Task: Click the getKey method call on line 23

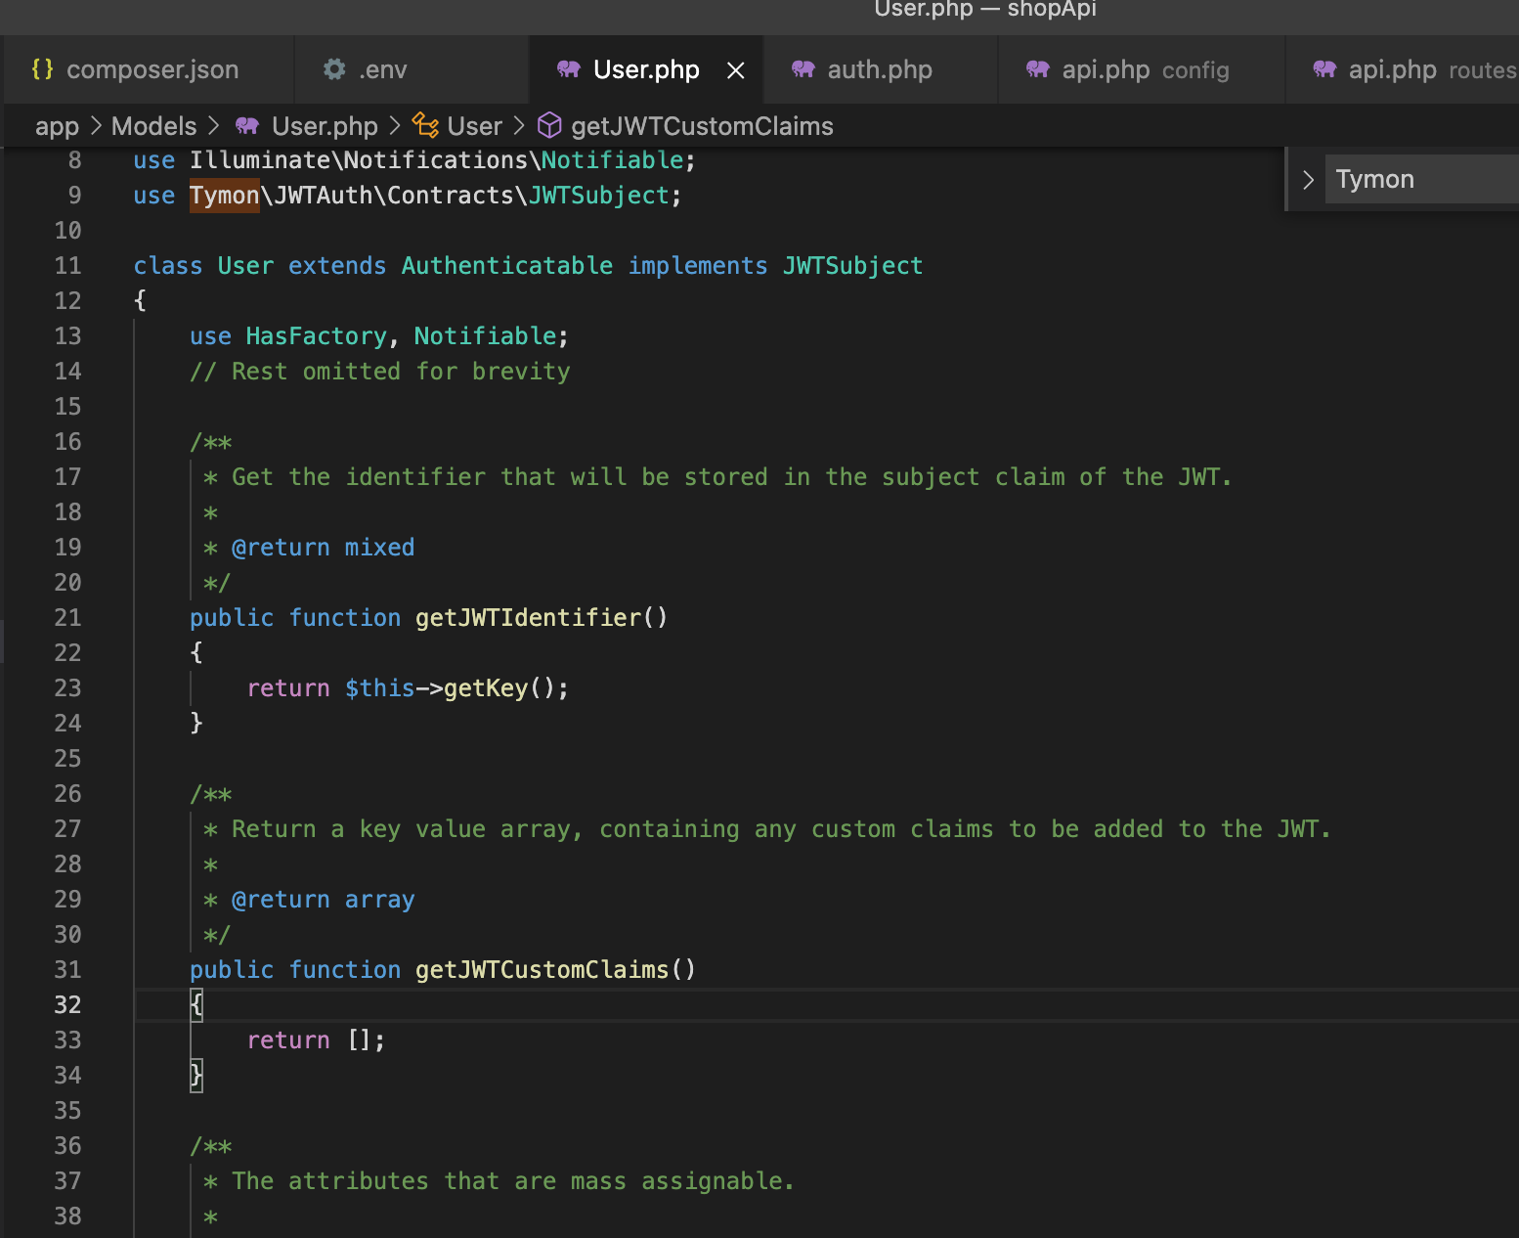Action: click(486, 687)
